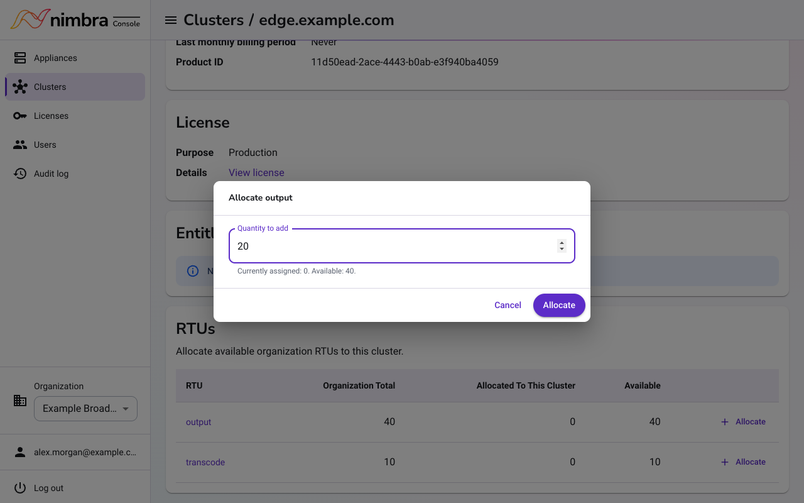Click Allocated To This Cluster header

(526, 385)
